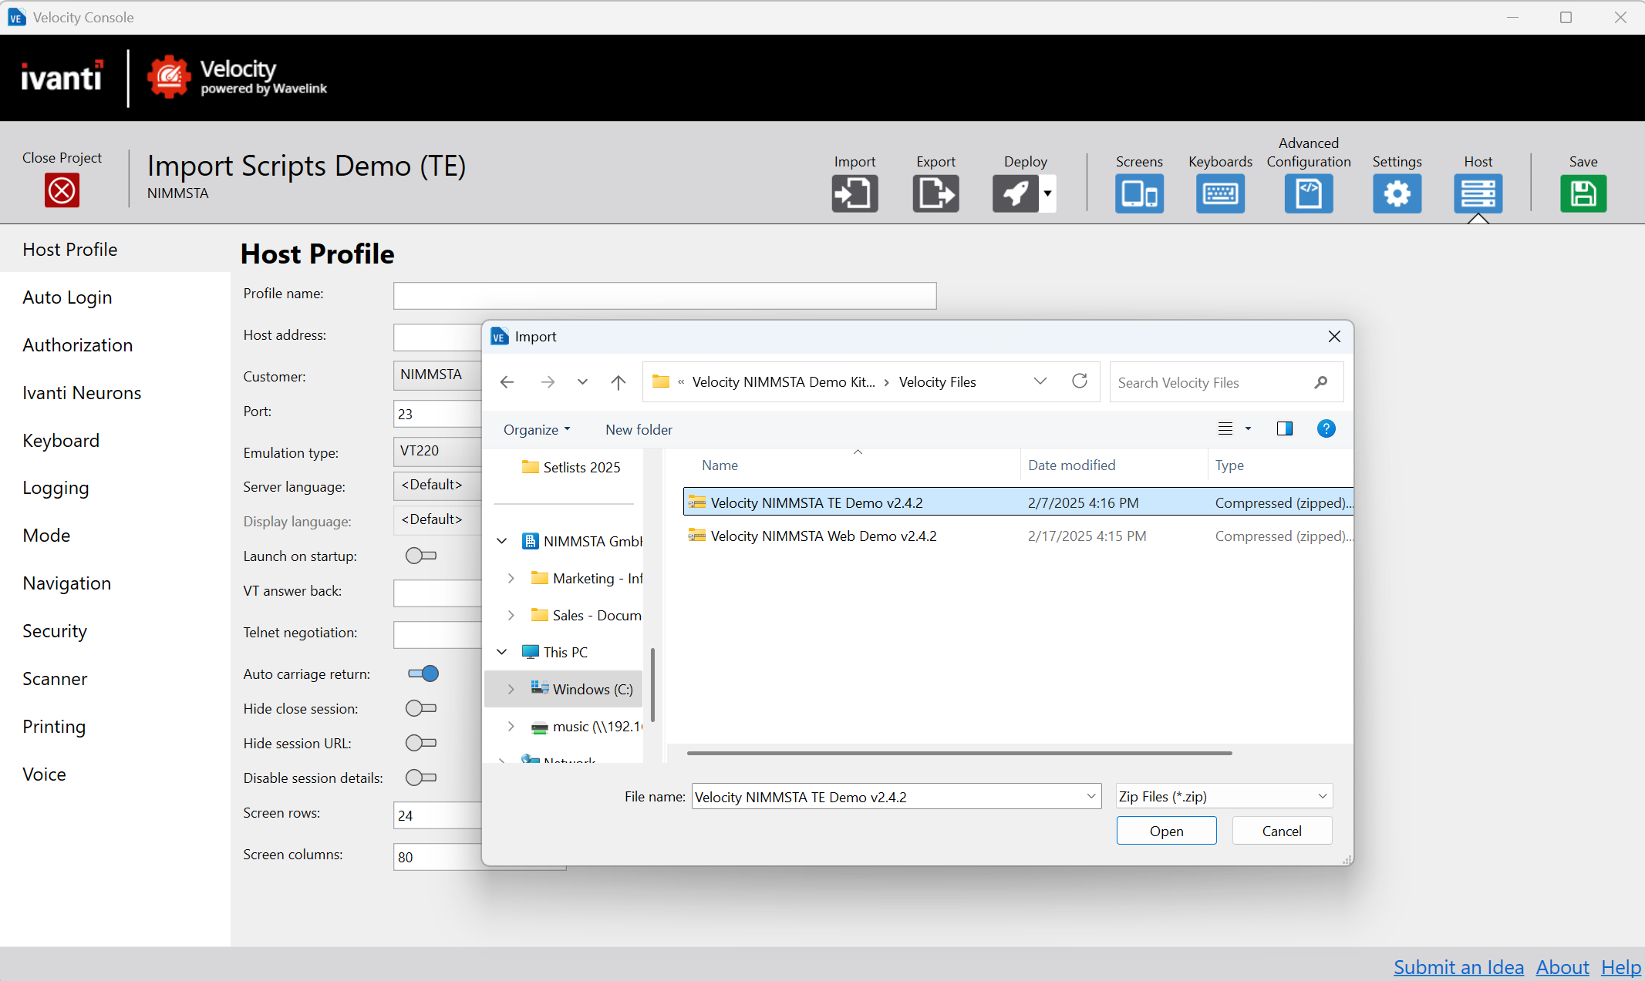Click the Export toolbar icon
The height and width of the screenshot is (981, 1645).
tap(935, 193)
